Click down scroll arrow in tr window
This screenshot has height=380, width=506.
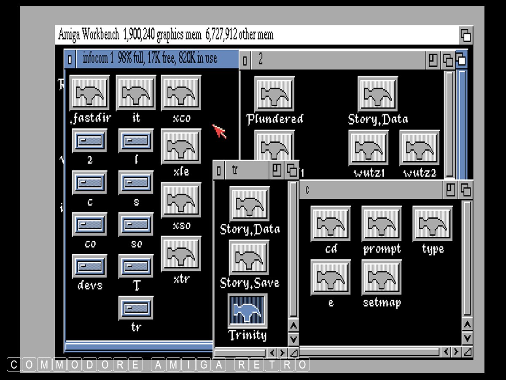[293, 339]
